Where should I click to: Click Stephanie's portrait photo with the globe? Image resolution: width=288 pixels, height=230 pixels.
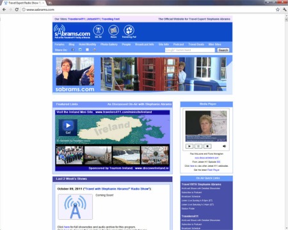[x=75, y=72]
